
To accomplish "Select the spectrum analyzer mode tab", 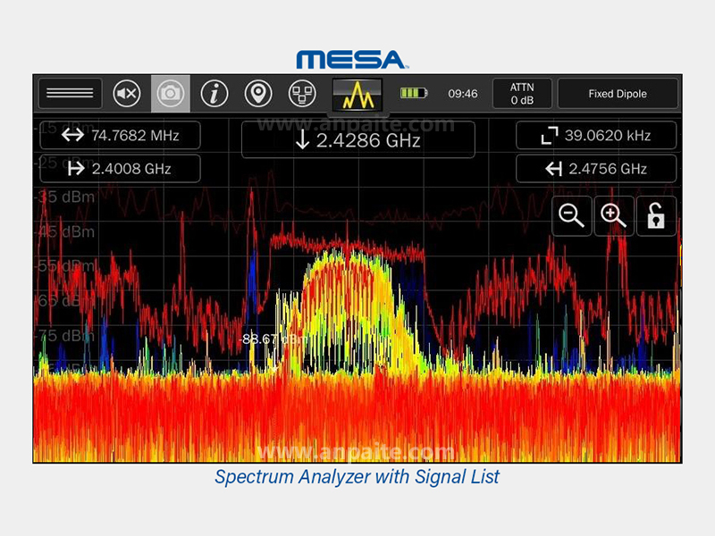I will tap(357, 93).
